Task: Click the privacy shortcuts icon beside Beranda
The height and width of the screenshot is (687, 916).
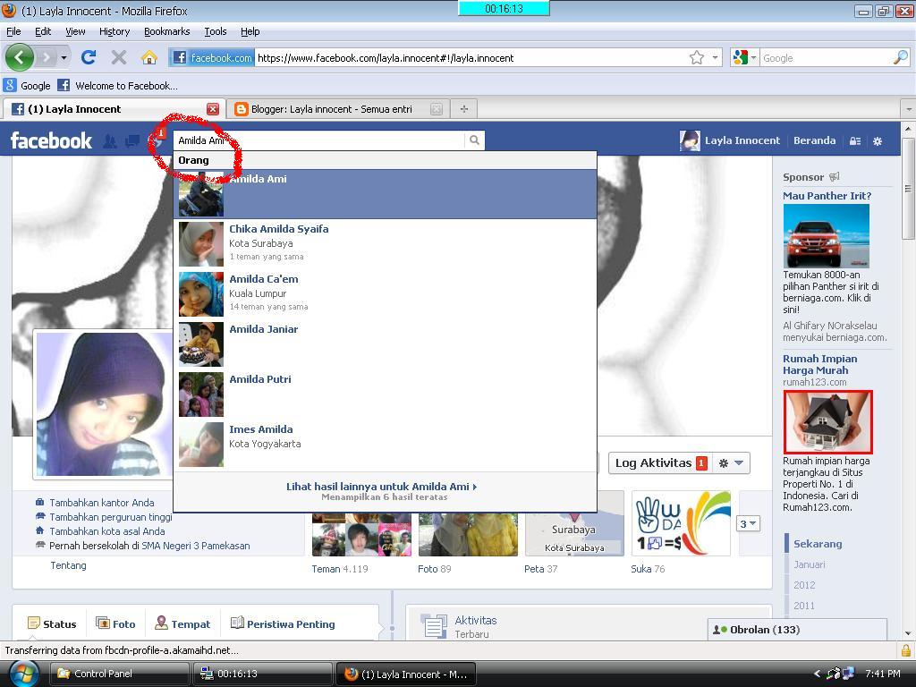Action: [855, 140]
